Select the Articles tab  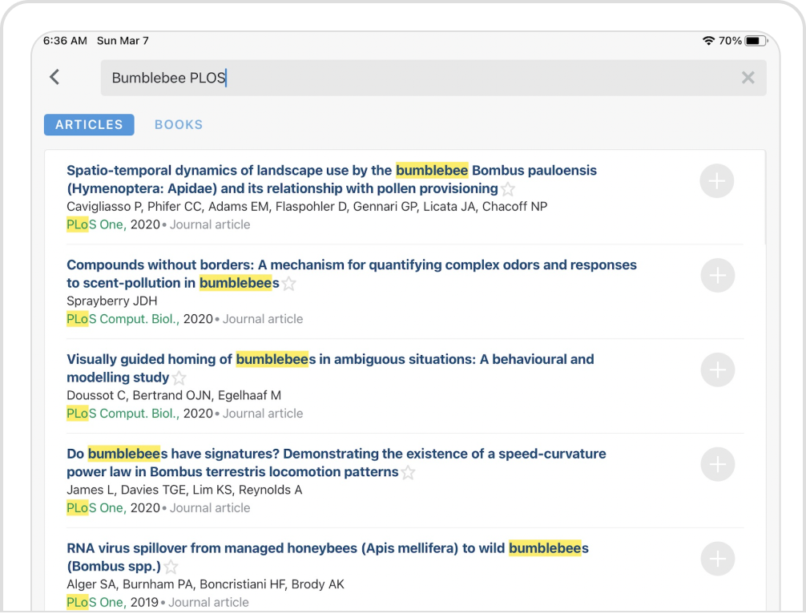point(89,124)
